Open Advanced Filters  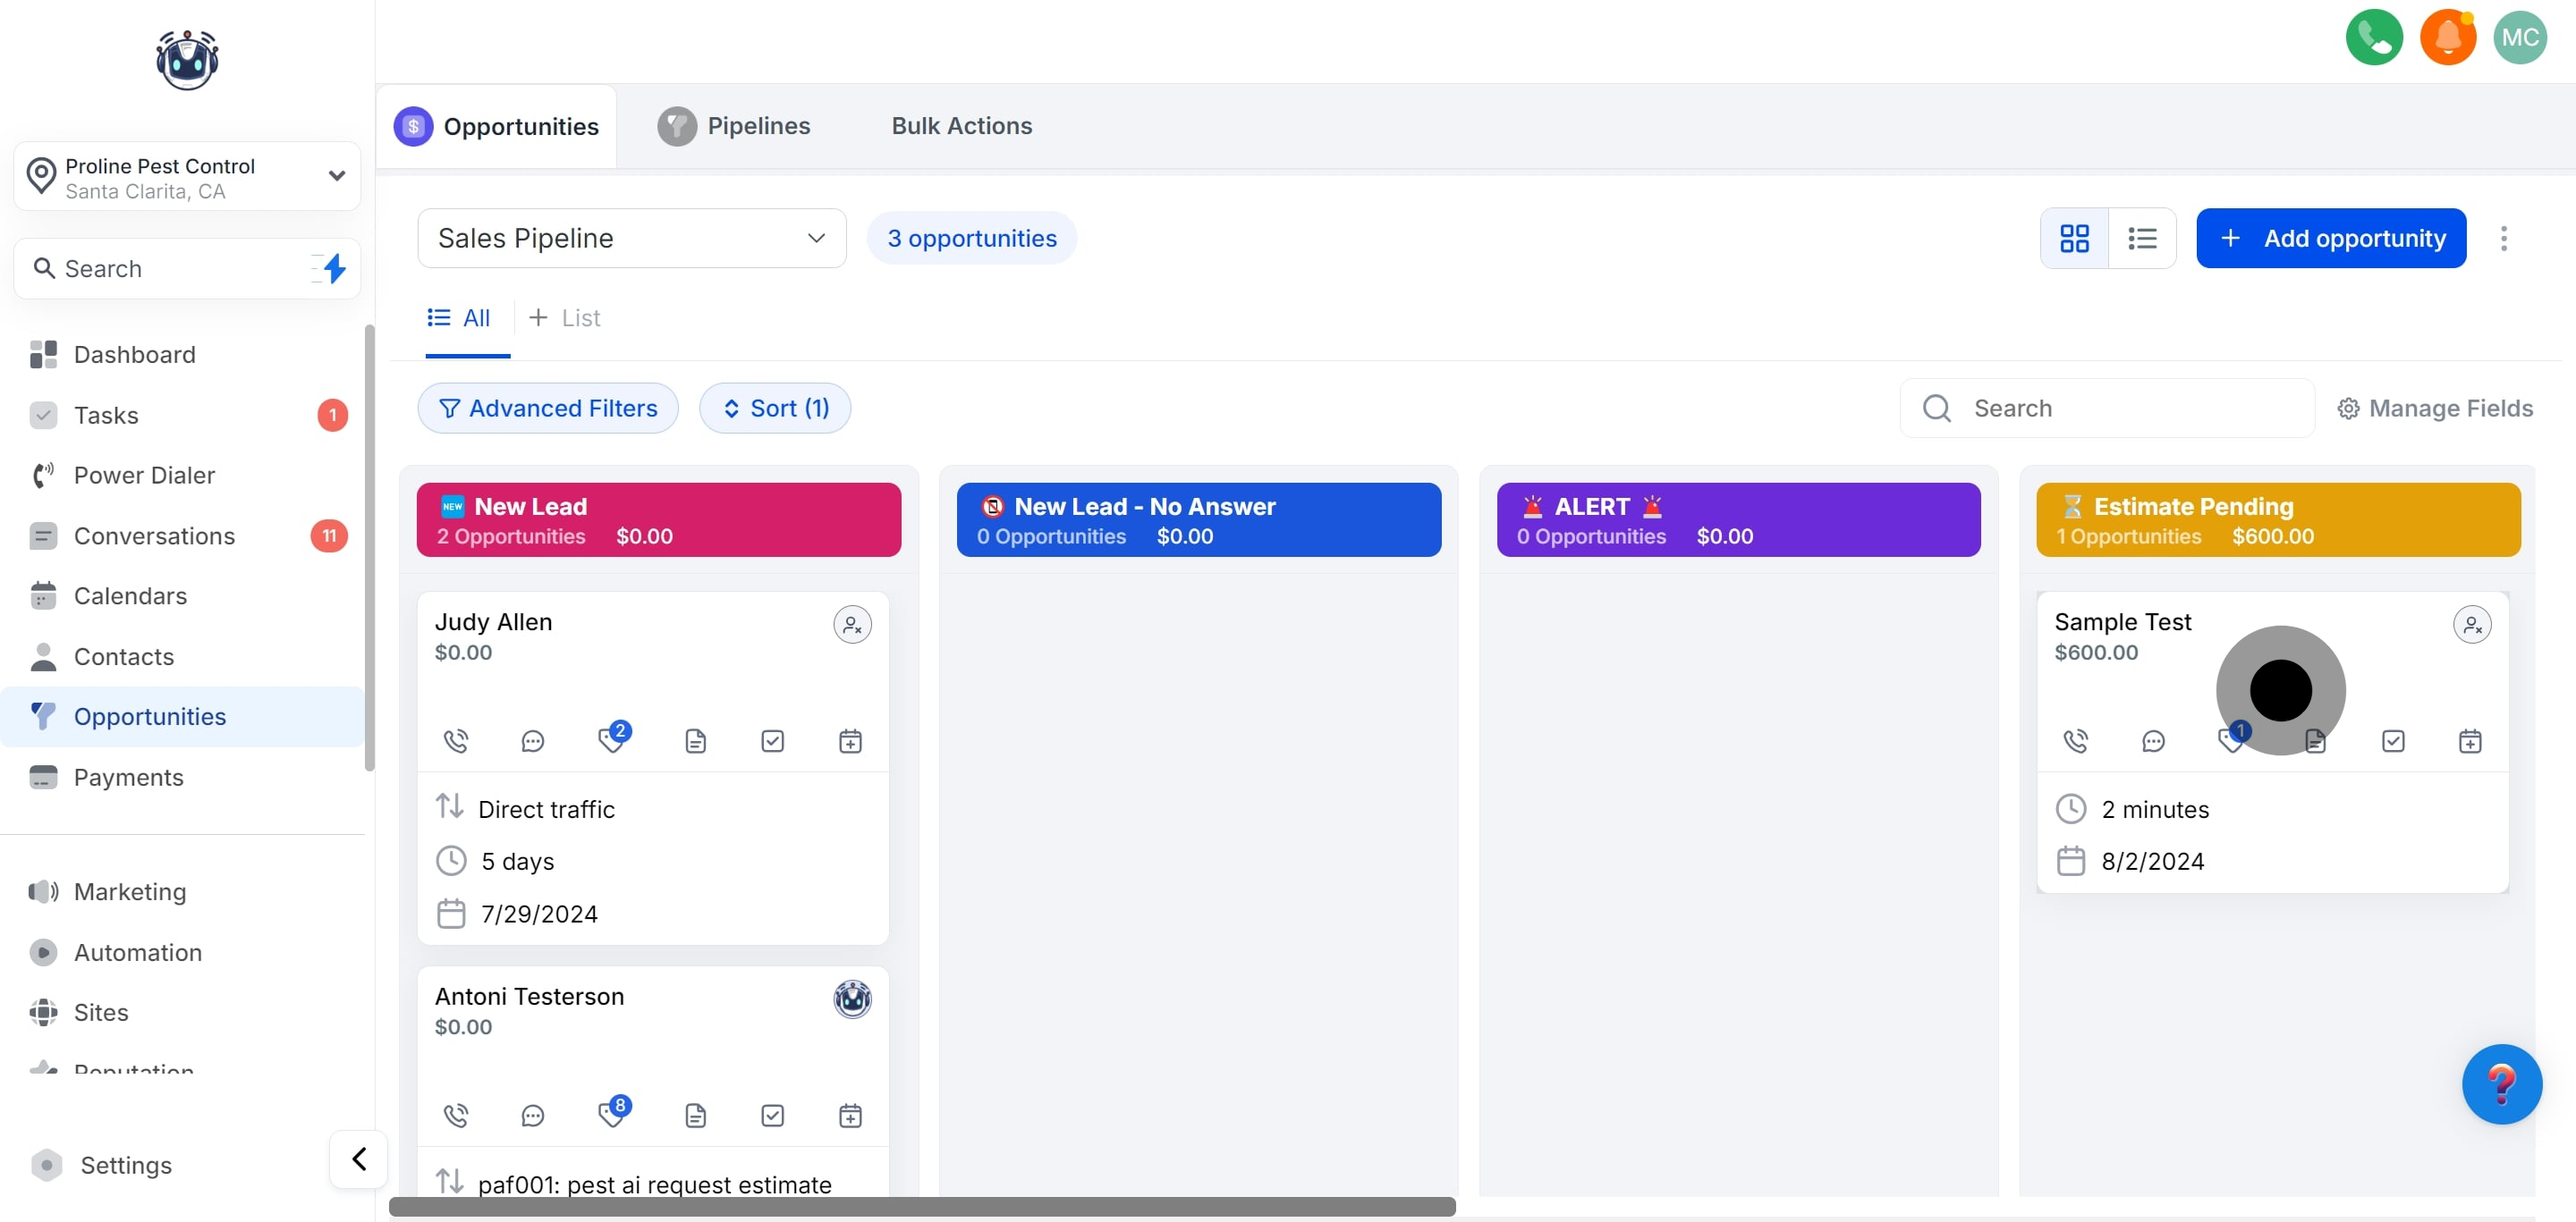tap(547, 408)
